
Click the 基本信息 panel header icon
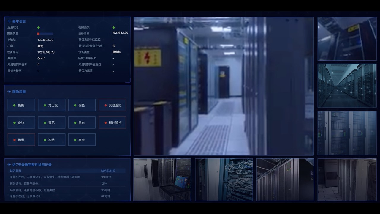coord(9,21)
